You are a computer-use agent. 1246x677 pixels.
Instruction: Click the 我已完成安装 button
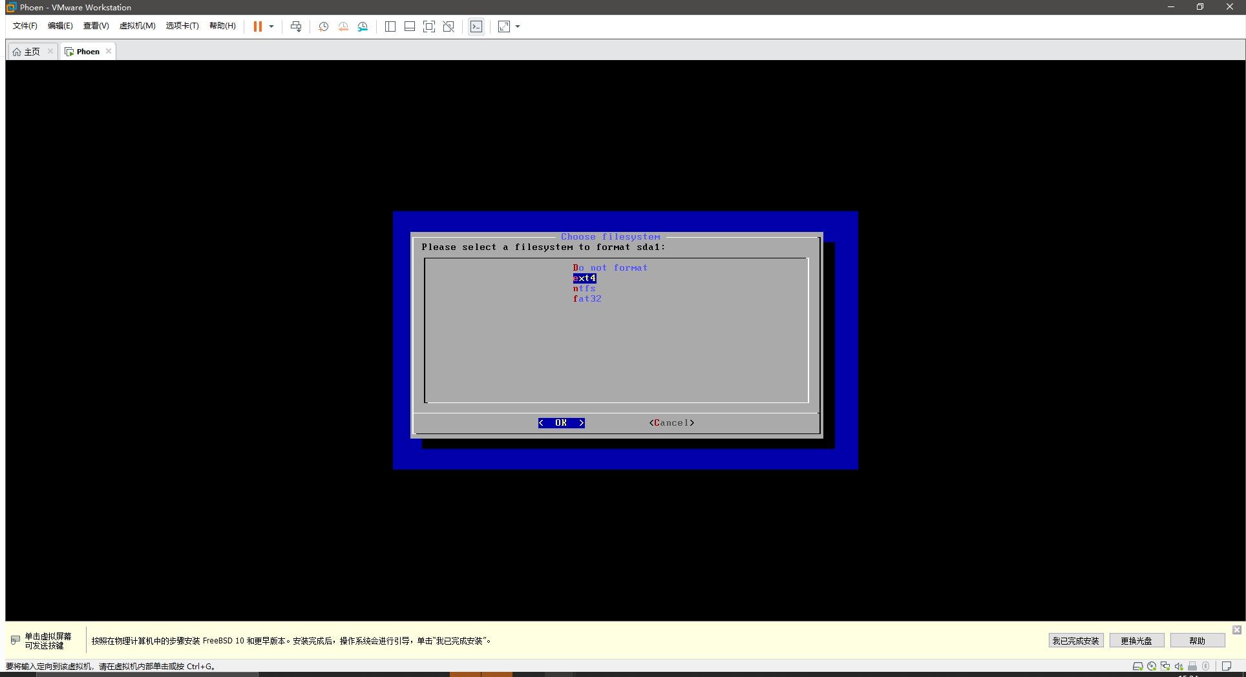[x=1075, y=640]
